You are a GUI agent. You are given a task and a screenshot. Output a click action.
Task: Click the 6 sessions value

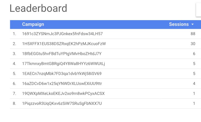click(194, 54)
